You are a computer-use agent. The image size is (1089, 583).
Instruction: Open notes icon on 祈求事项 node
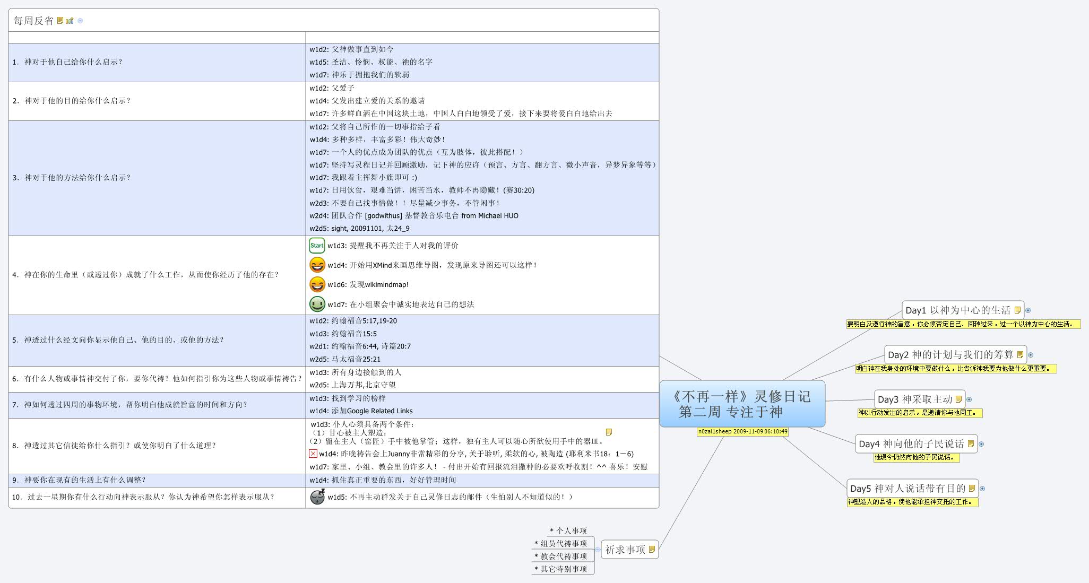(x=651, y=549)
